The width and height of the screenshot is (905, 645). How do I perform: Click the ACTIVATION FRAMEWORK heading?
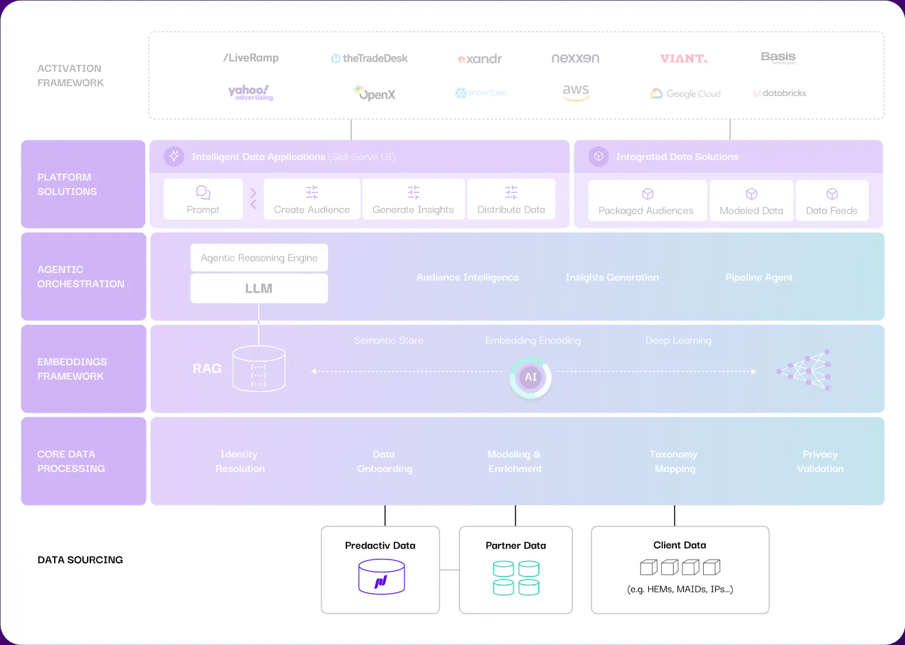click(x=71, y=75)
